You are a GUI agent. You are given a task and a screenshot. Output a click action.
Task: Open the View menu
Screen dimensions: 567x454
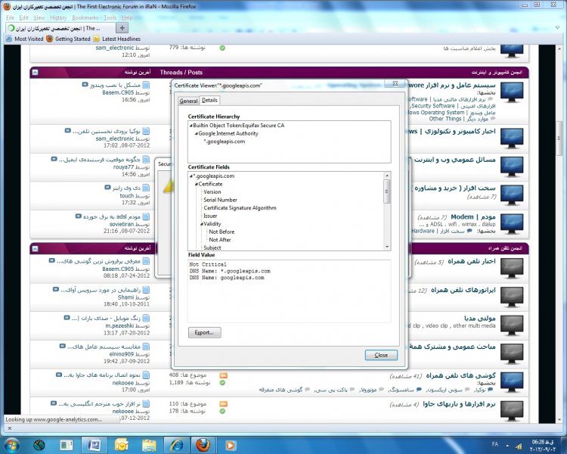pos(39,17)
